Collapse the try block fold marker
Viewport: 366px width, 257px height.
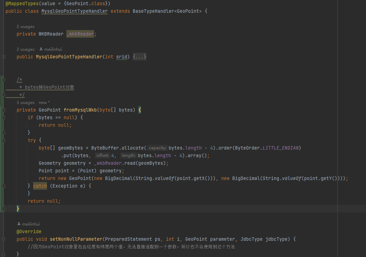(3, 141)
